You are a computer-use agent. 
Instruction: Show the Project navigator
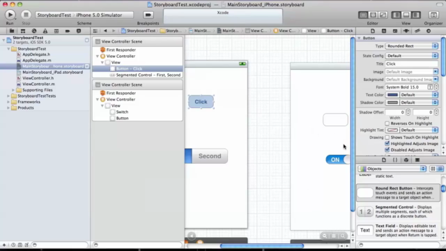point(12,31)
